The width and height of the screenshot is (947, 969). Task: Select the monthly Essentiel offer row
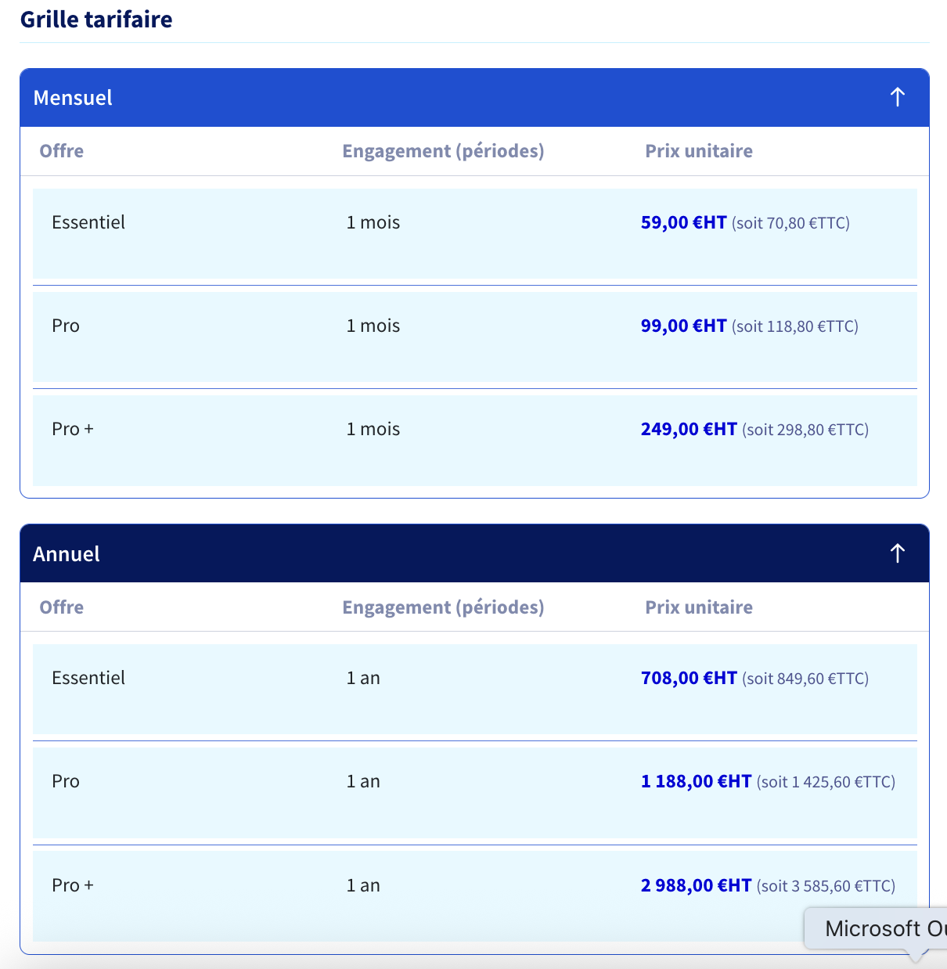(x=475, y=233)
